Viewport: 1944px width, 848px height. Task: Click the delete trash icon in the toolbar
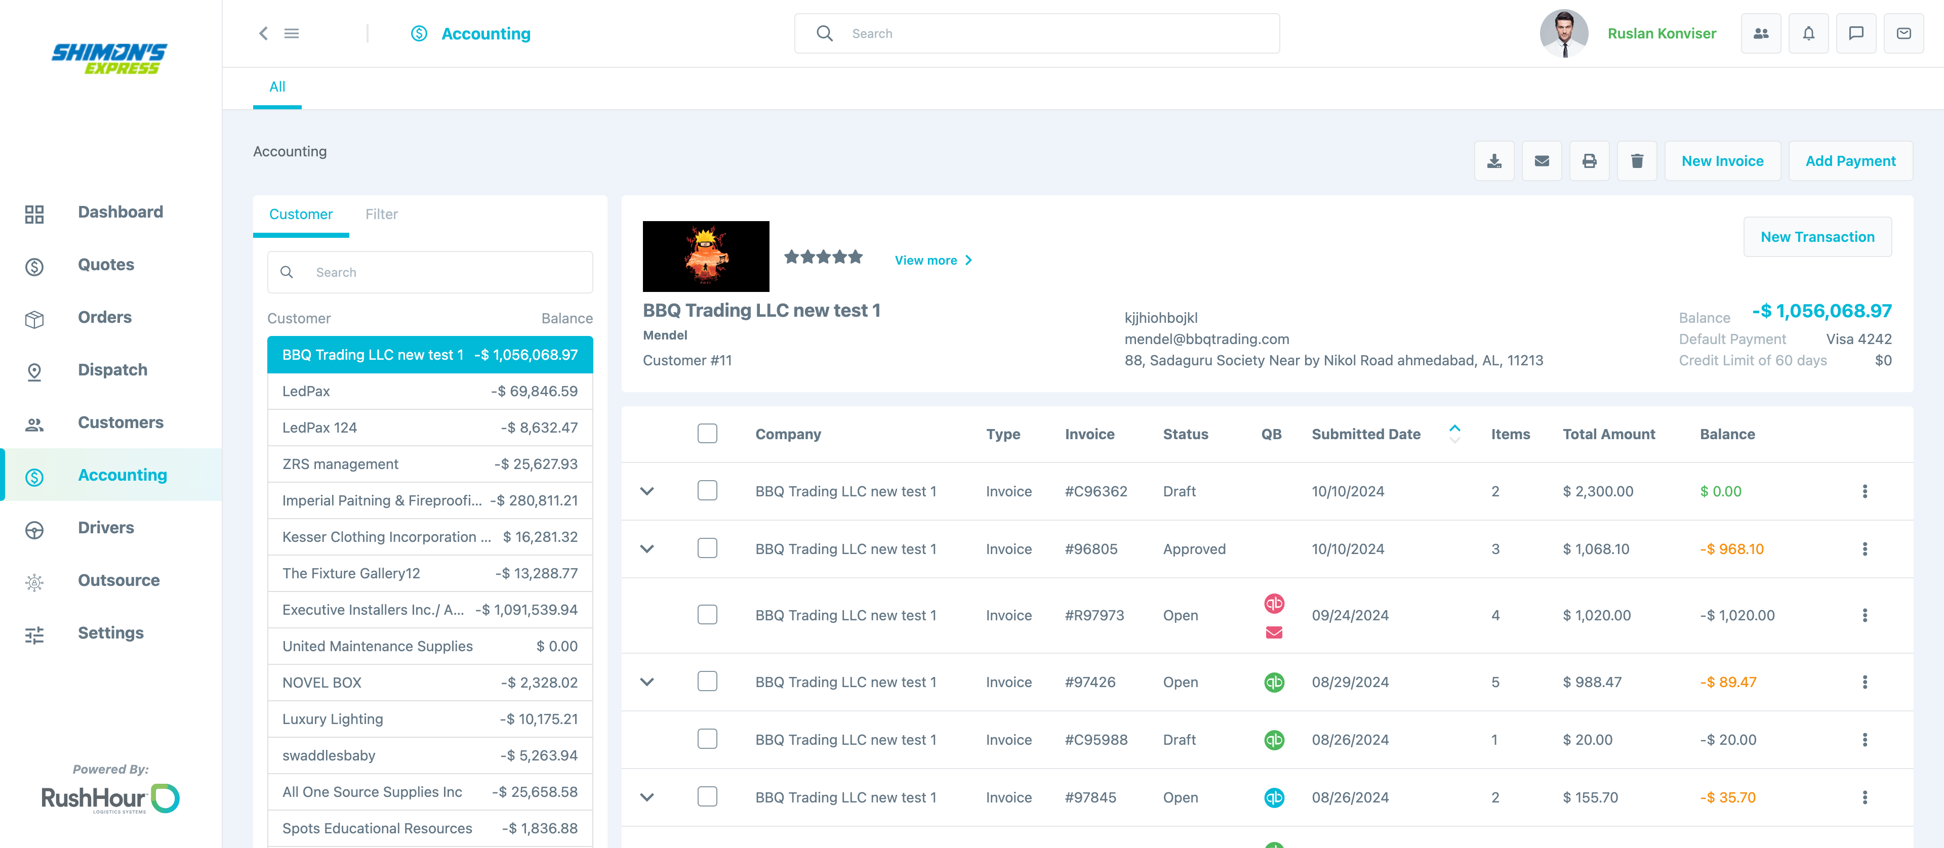tap(1637, 161)
